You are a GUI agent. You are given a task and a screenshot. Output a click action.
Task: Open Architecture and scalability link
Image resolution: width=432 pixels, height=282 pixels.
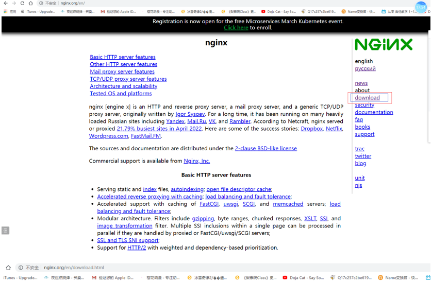tap(123, 86)
